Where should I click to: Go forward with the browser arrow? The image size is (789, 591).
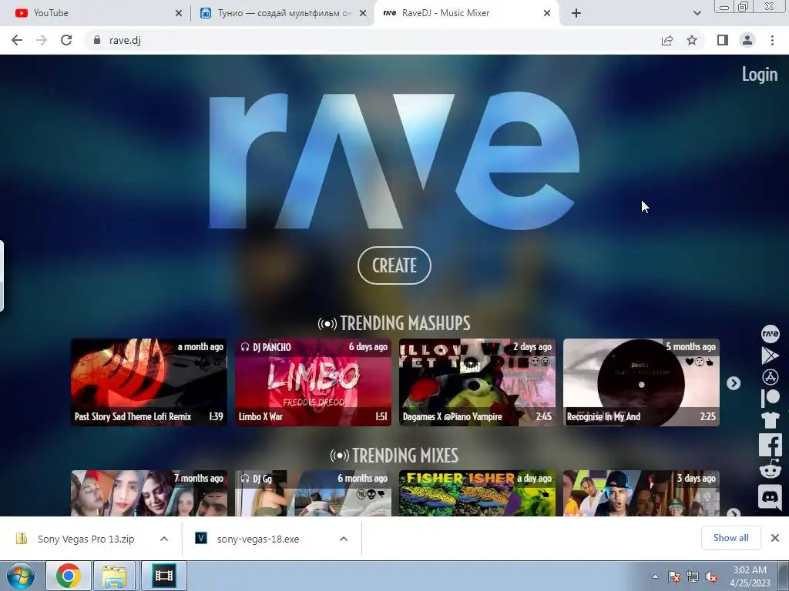[42, 40]
